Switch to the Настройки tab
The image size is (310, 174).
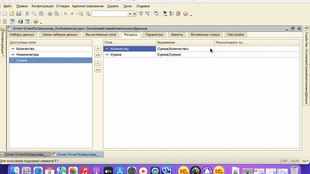coord(236,34)
